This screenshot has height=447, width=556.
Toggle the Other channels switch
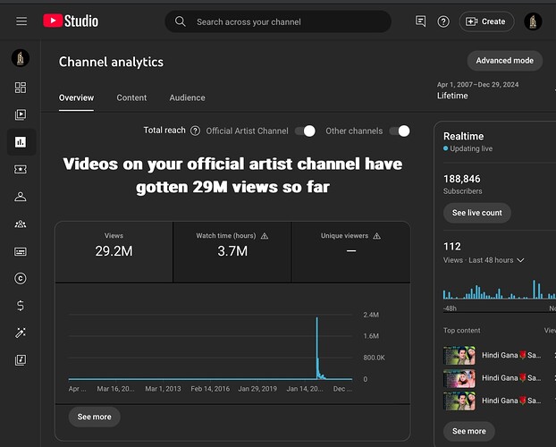(x=400, y=131)
